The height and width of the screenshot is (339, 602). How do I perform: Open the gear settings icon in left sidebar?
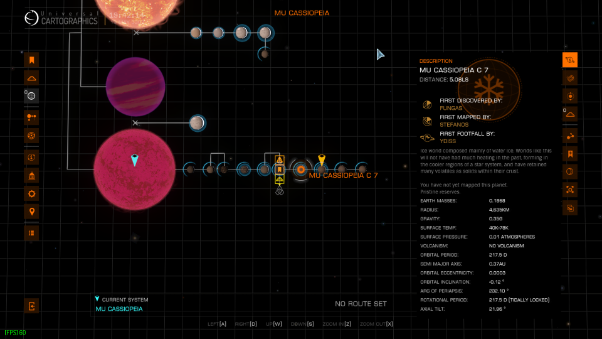pos(31,194)
